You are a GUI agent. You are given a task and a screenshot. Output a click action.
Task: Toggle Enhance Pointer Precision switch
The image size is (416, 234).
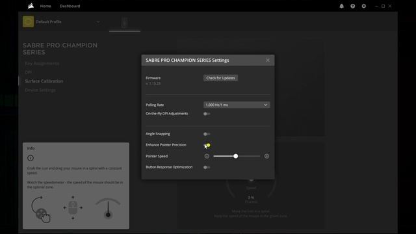[207, 145]
